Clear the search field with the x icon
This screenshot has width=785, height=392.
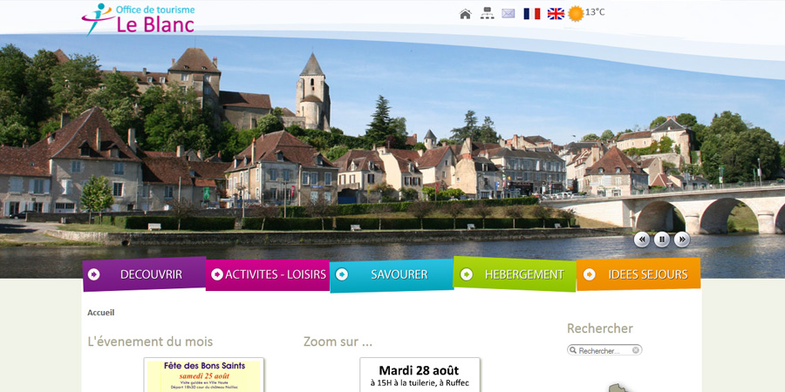(x=636, y=350)
